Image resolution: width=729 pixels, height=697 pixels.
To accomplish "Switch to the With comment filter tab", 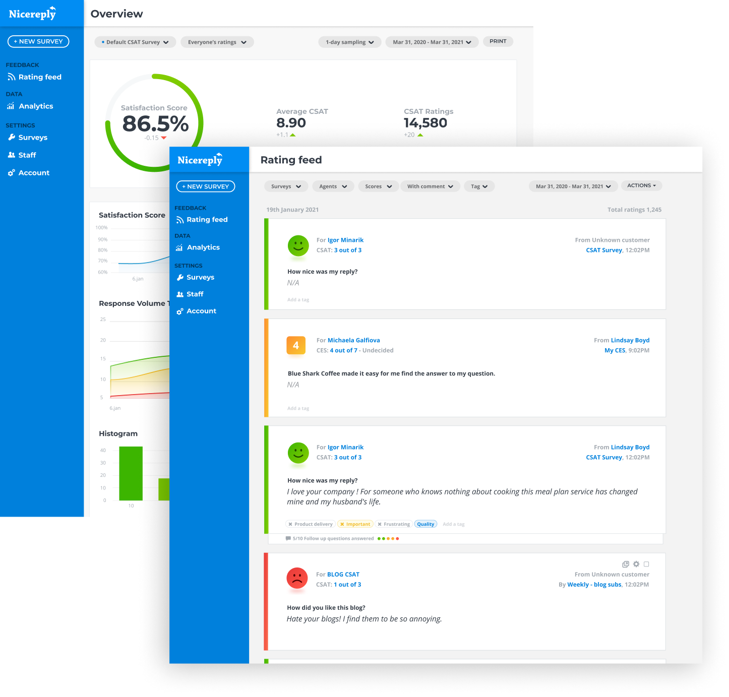I will [x=430, y=186].
